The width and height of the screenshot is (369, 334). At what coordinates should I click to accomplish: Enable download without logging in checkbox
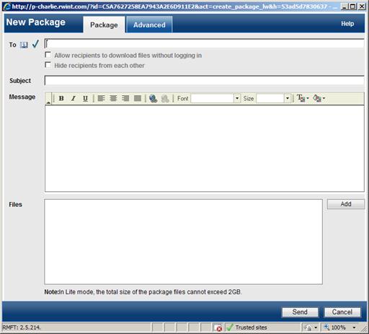tap(48, 55)
